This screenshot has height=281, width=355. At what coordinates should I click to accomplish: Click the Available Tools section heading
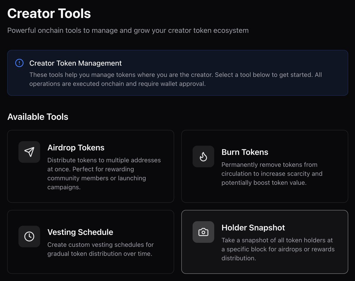[38, 117]
